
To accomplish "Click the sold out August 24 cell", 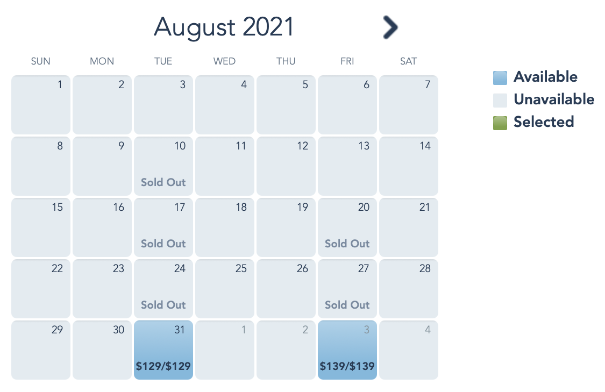I will [x=163, y=289].
